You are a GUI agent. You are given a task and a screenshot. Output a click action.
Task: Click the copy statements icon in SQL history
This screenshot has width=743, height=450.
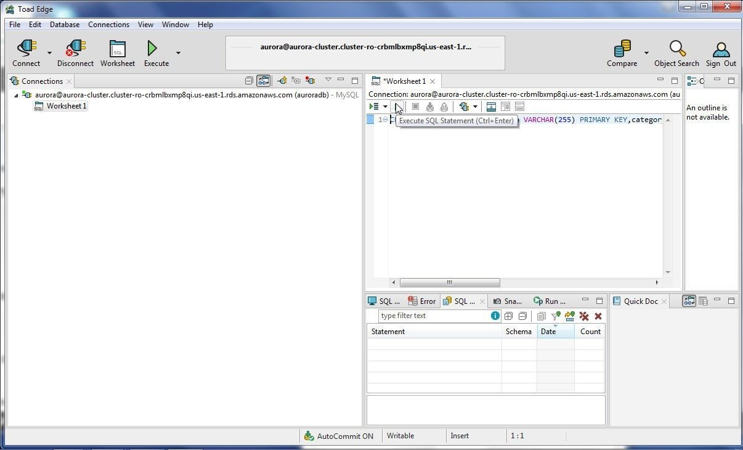[x=541, y=316]
